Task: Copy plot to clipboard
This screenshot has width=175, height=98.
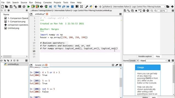Action: coord(132,11)
